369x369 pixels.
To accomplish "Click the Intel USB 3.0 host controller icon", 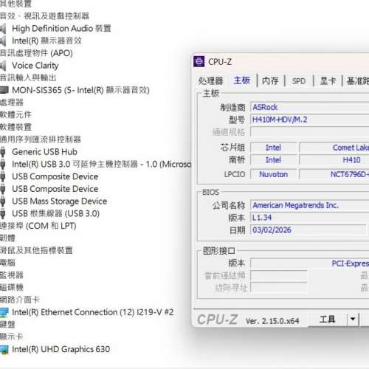I will [x=3, y=164].
